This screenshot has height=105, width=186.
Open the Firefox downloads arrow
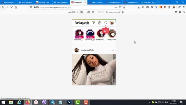[x=139, y=7]
